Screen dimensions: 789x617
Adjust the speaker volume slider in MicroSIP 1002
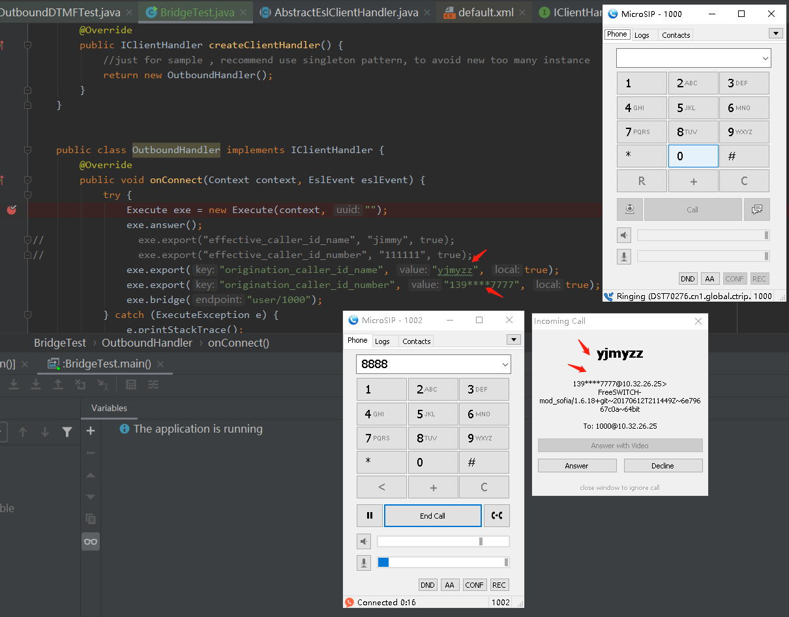click(x=443, y=541)
